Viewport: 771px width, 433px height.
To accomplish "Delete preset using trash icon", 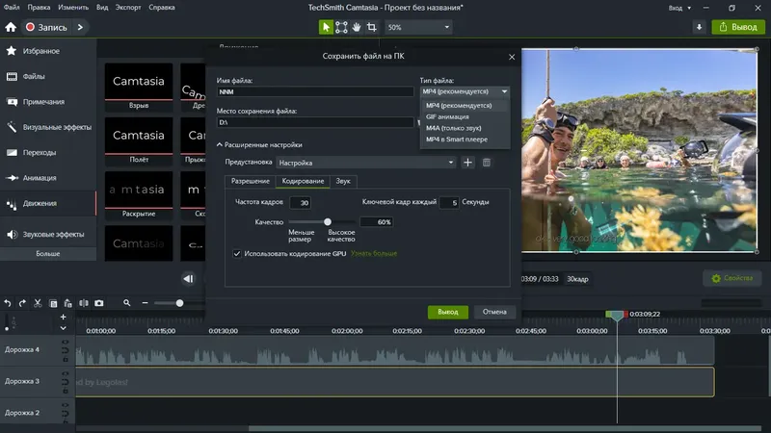I will (x=486, y=163).
